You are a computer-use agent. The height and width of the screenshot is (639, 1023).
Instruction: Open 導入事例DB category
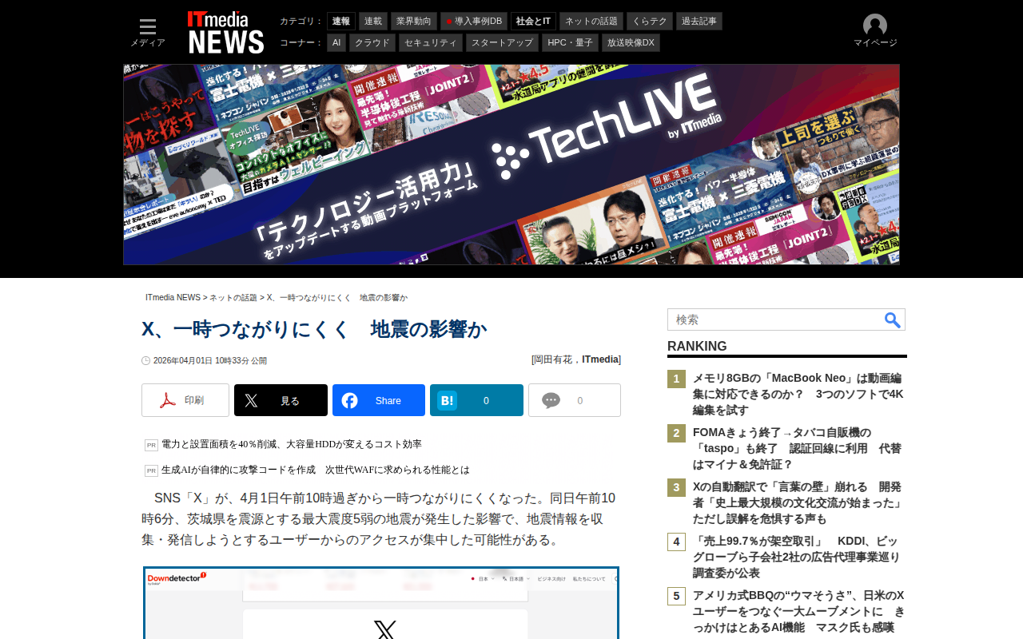tap(474, 21)
